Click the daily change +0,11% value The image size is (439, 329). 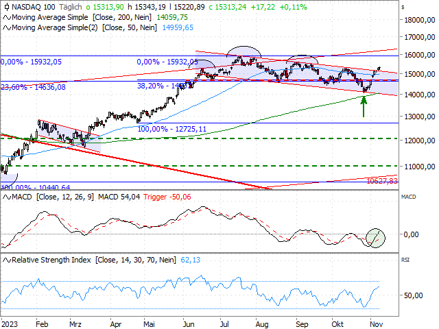[x=293, y=7]
